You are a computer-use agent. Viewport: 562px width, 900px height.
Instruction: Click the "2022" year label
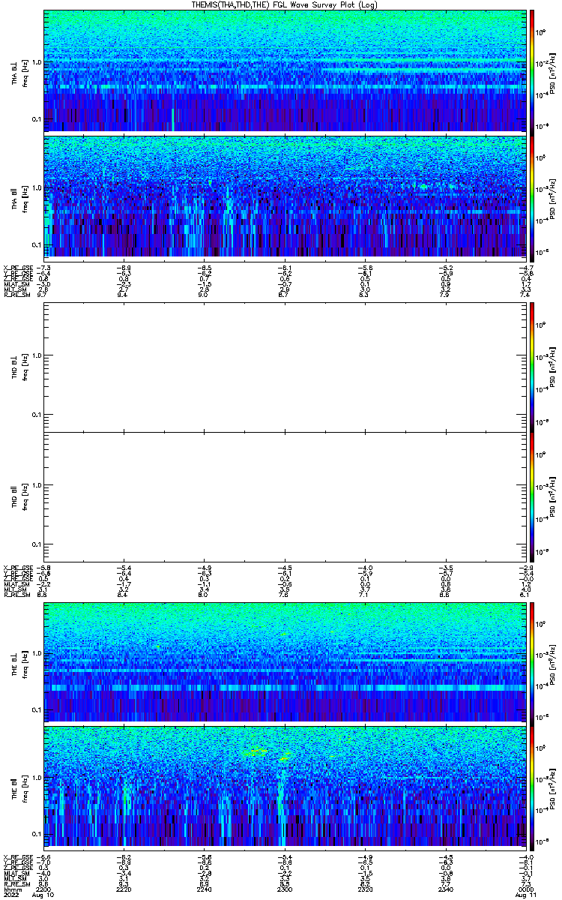click(x=11, y=895)
